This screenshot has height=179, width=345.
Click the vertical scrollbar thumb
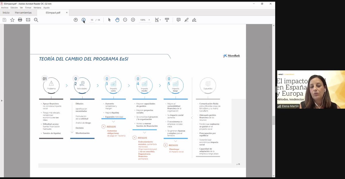[x=273, y=120]
